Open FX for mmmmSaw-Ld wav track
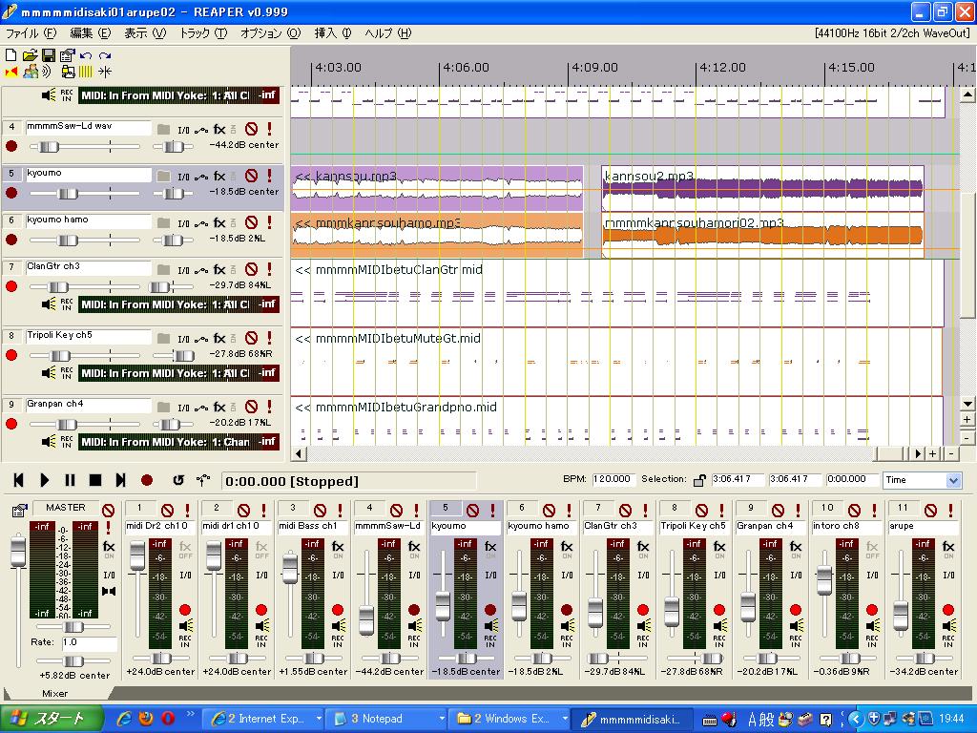The height and width of the screenshot is (733, 977). click(219, 130)
